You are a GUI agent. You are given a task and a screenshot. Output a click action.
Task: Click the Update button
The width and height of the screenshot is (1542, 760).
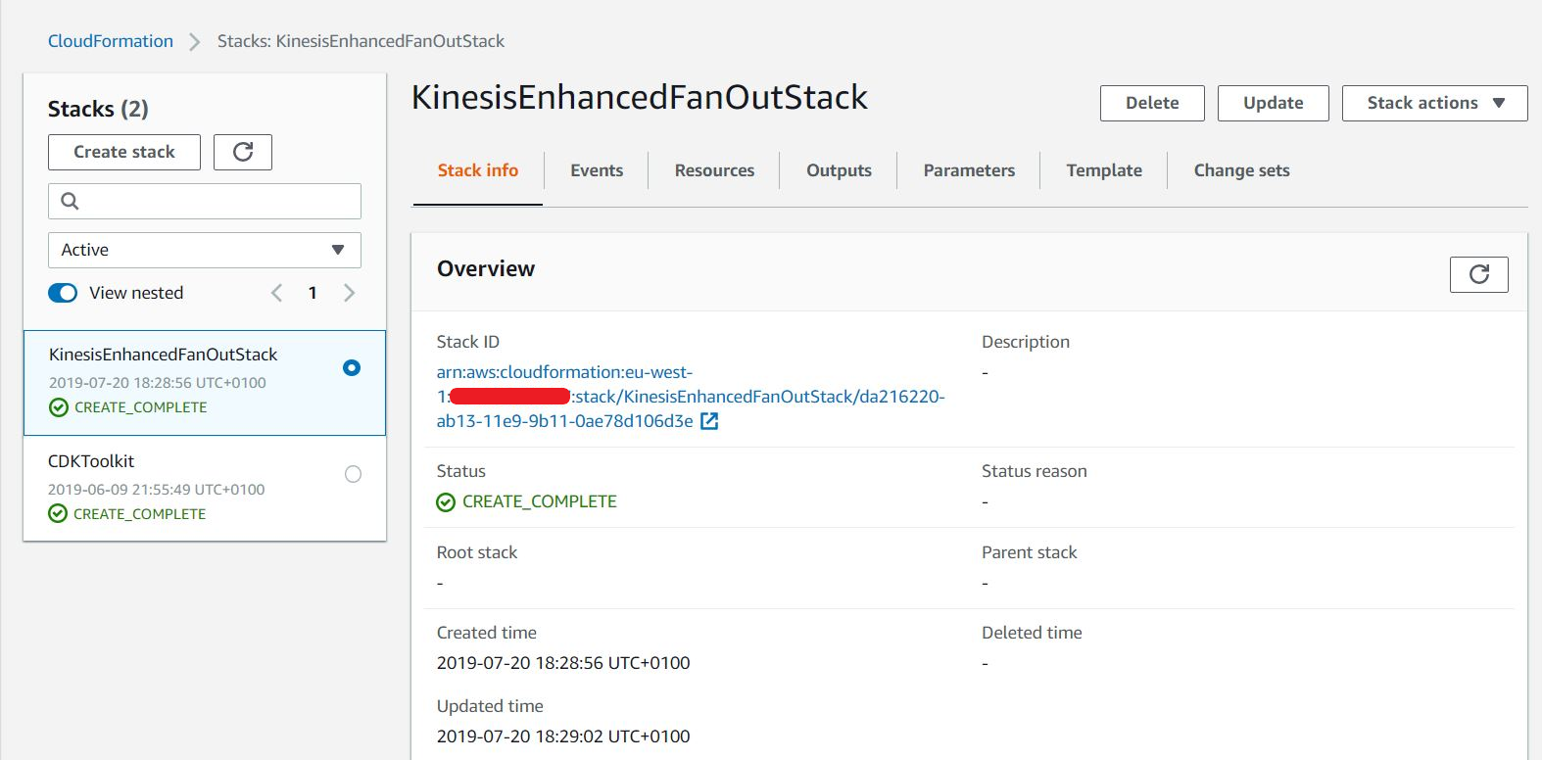coord(1273,103)
